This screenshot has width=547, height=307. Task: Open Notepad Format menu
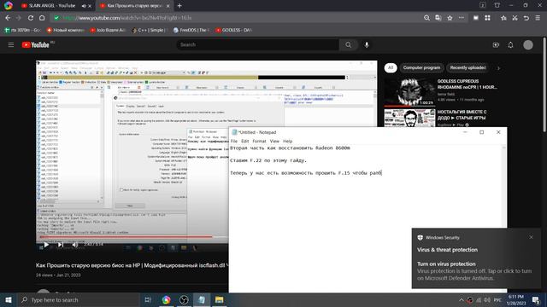259,142
